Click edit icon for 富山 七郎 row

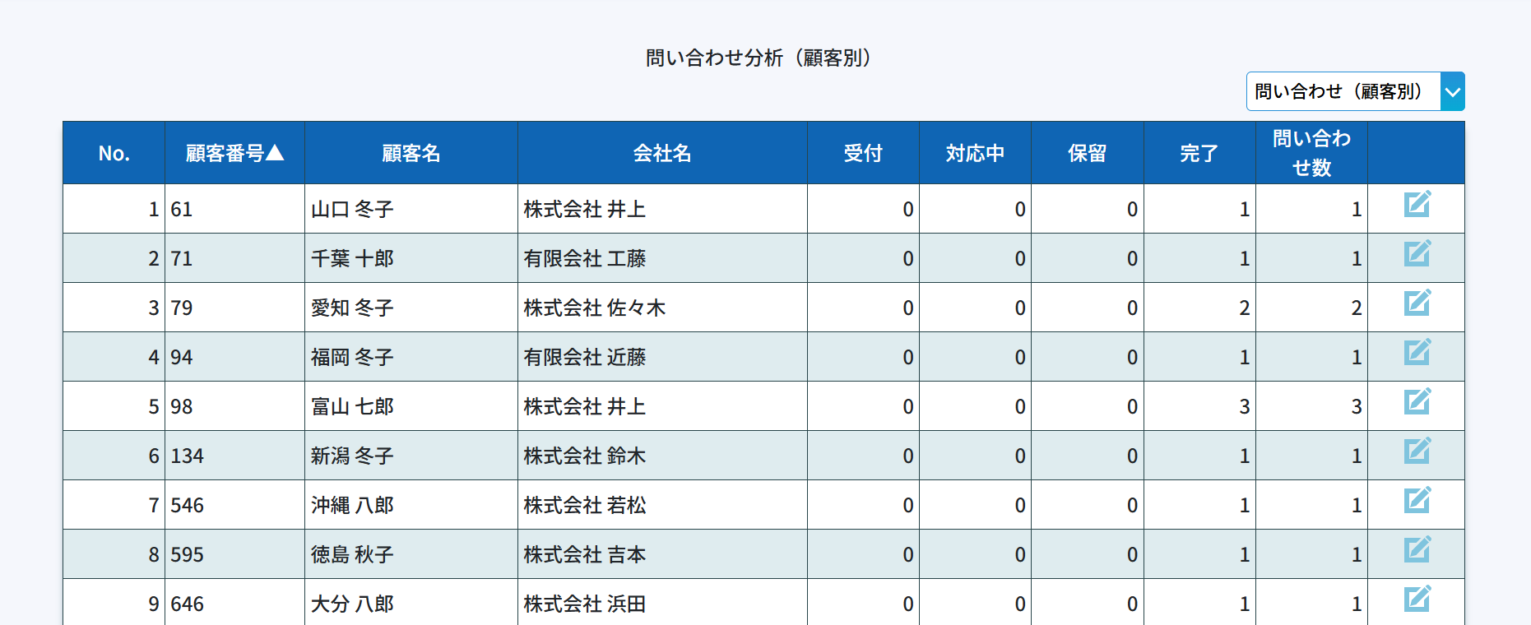pos(1417,401)
